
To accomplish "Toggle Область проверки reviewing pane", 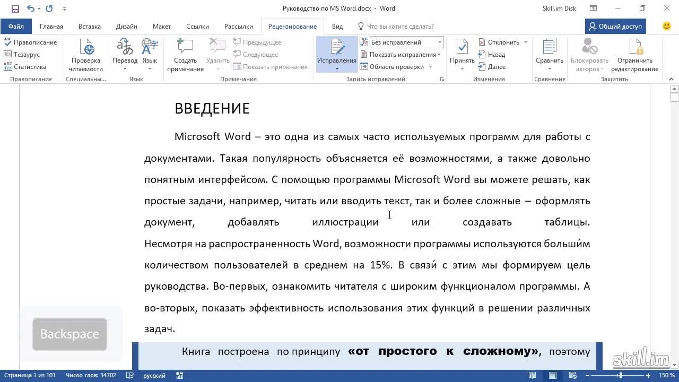I will coord(392,67).
